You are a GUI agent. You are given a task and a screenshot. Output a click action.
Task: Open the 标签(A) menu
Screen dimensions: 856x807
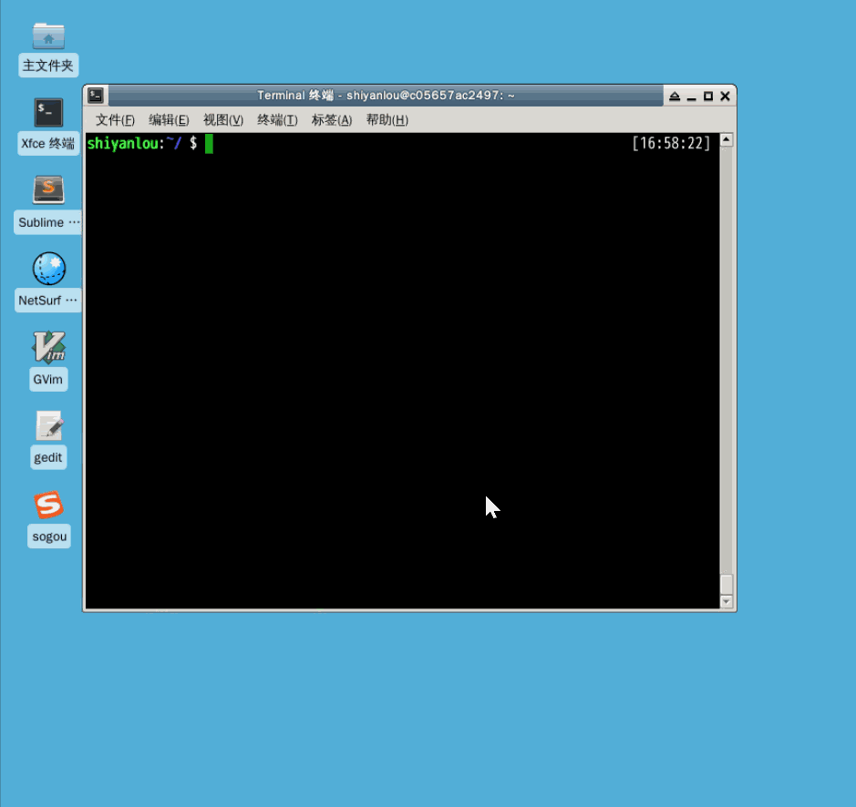(332, 120)
